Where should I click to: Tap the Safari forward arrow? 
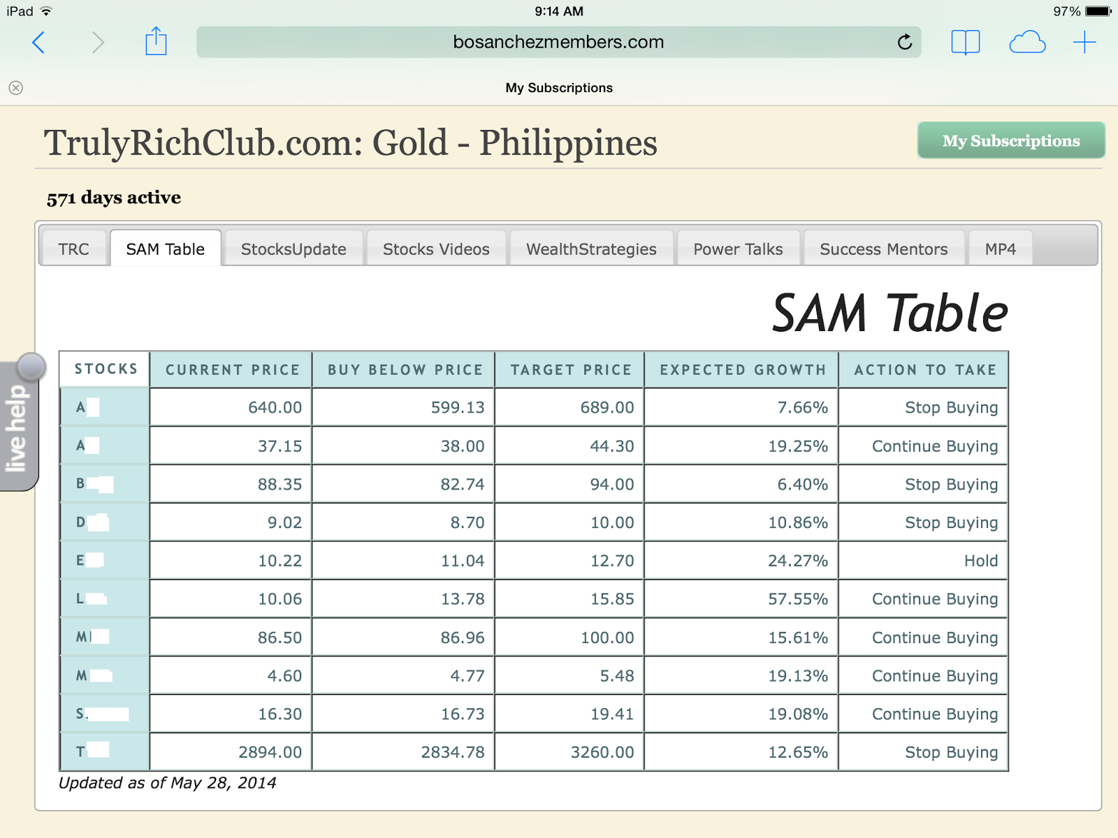pos(98,43)
